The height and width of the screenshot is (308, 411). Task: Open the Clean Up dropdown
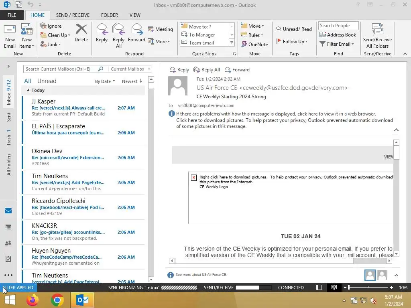(x=55, y=35)
